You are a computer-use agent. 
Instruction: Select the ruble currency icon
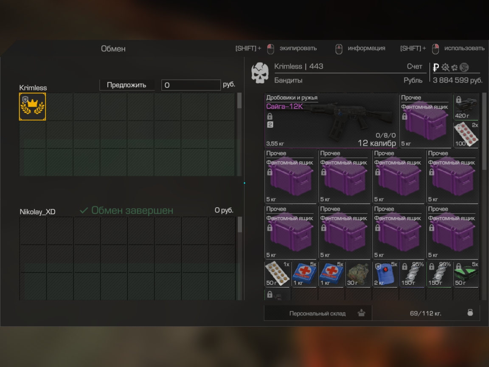coord(436,67)
